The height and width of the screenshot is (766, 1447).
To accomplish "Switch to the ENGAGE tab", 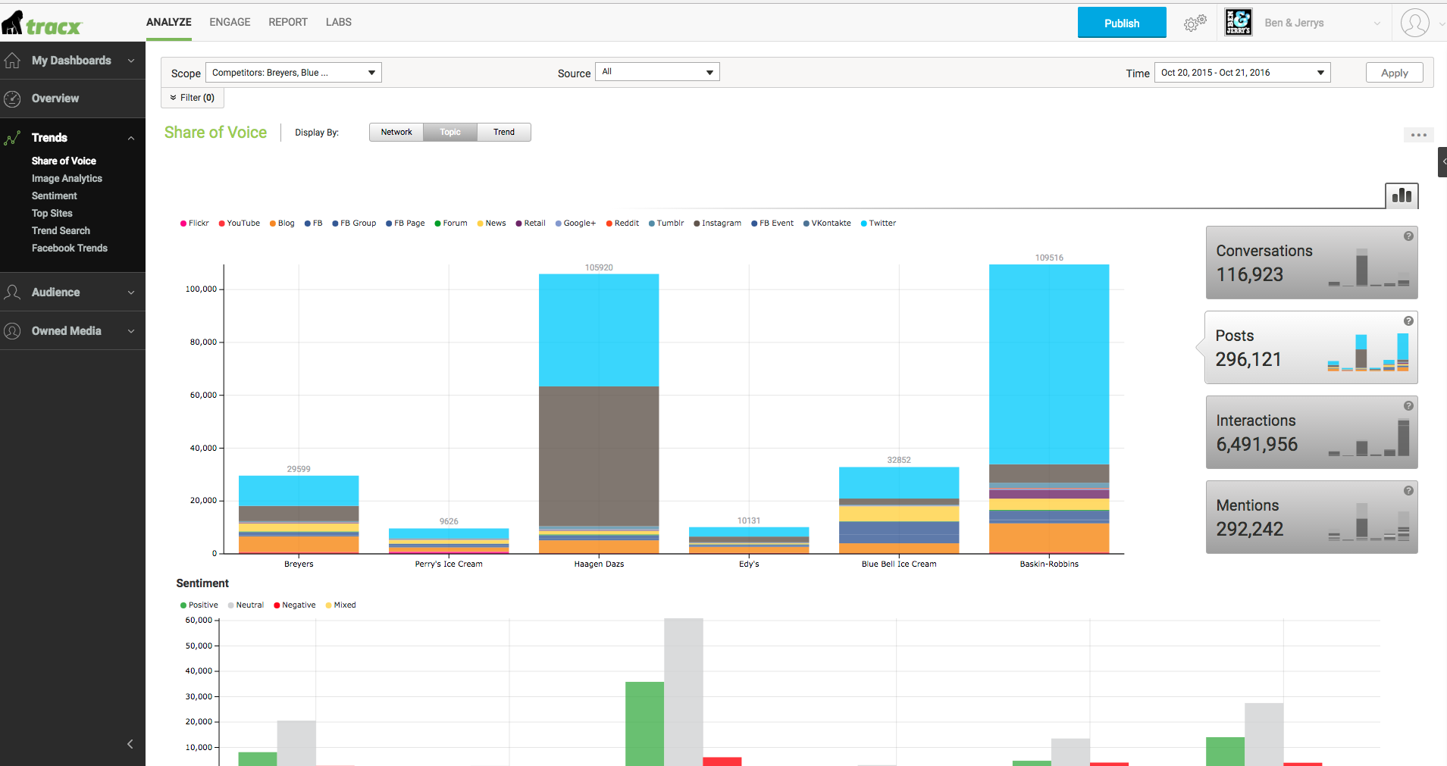I will click(x=230, y=22).
